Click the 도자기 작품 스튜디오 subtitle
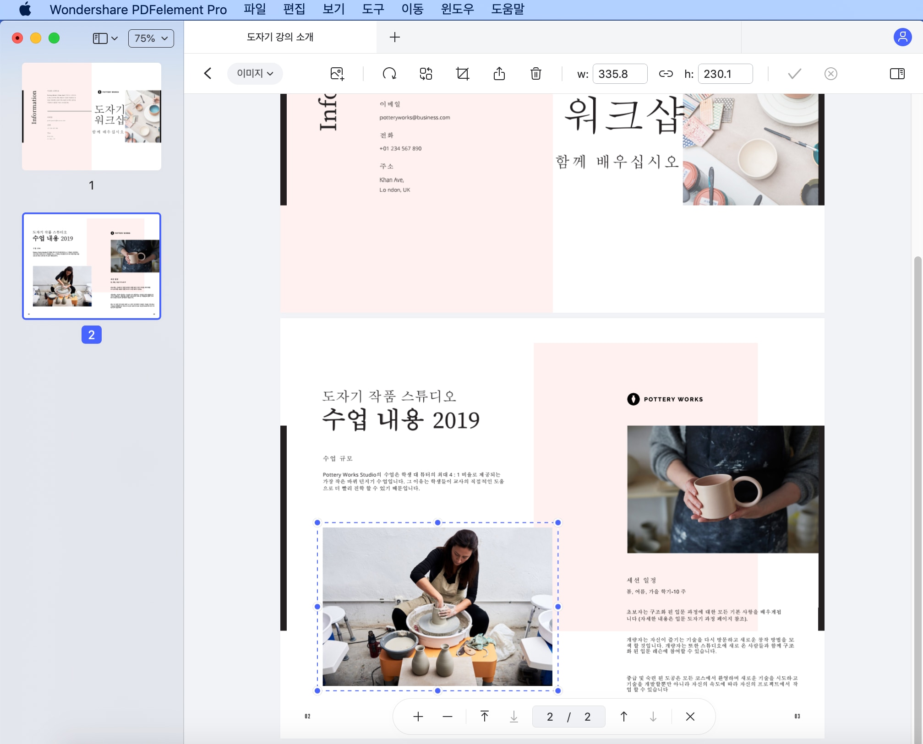923x744 pixels. click(x=389, y=396)
